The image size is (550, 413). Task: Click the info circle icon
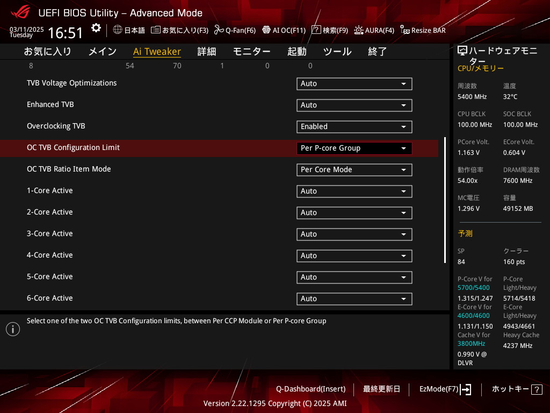point(13,329)
